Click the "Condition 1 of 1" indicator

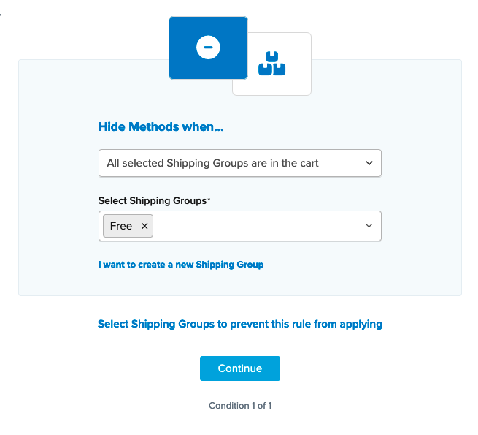point(240,406)
